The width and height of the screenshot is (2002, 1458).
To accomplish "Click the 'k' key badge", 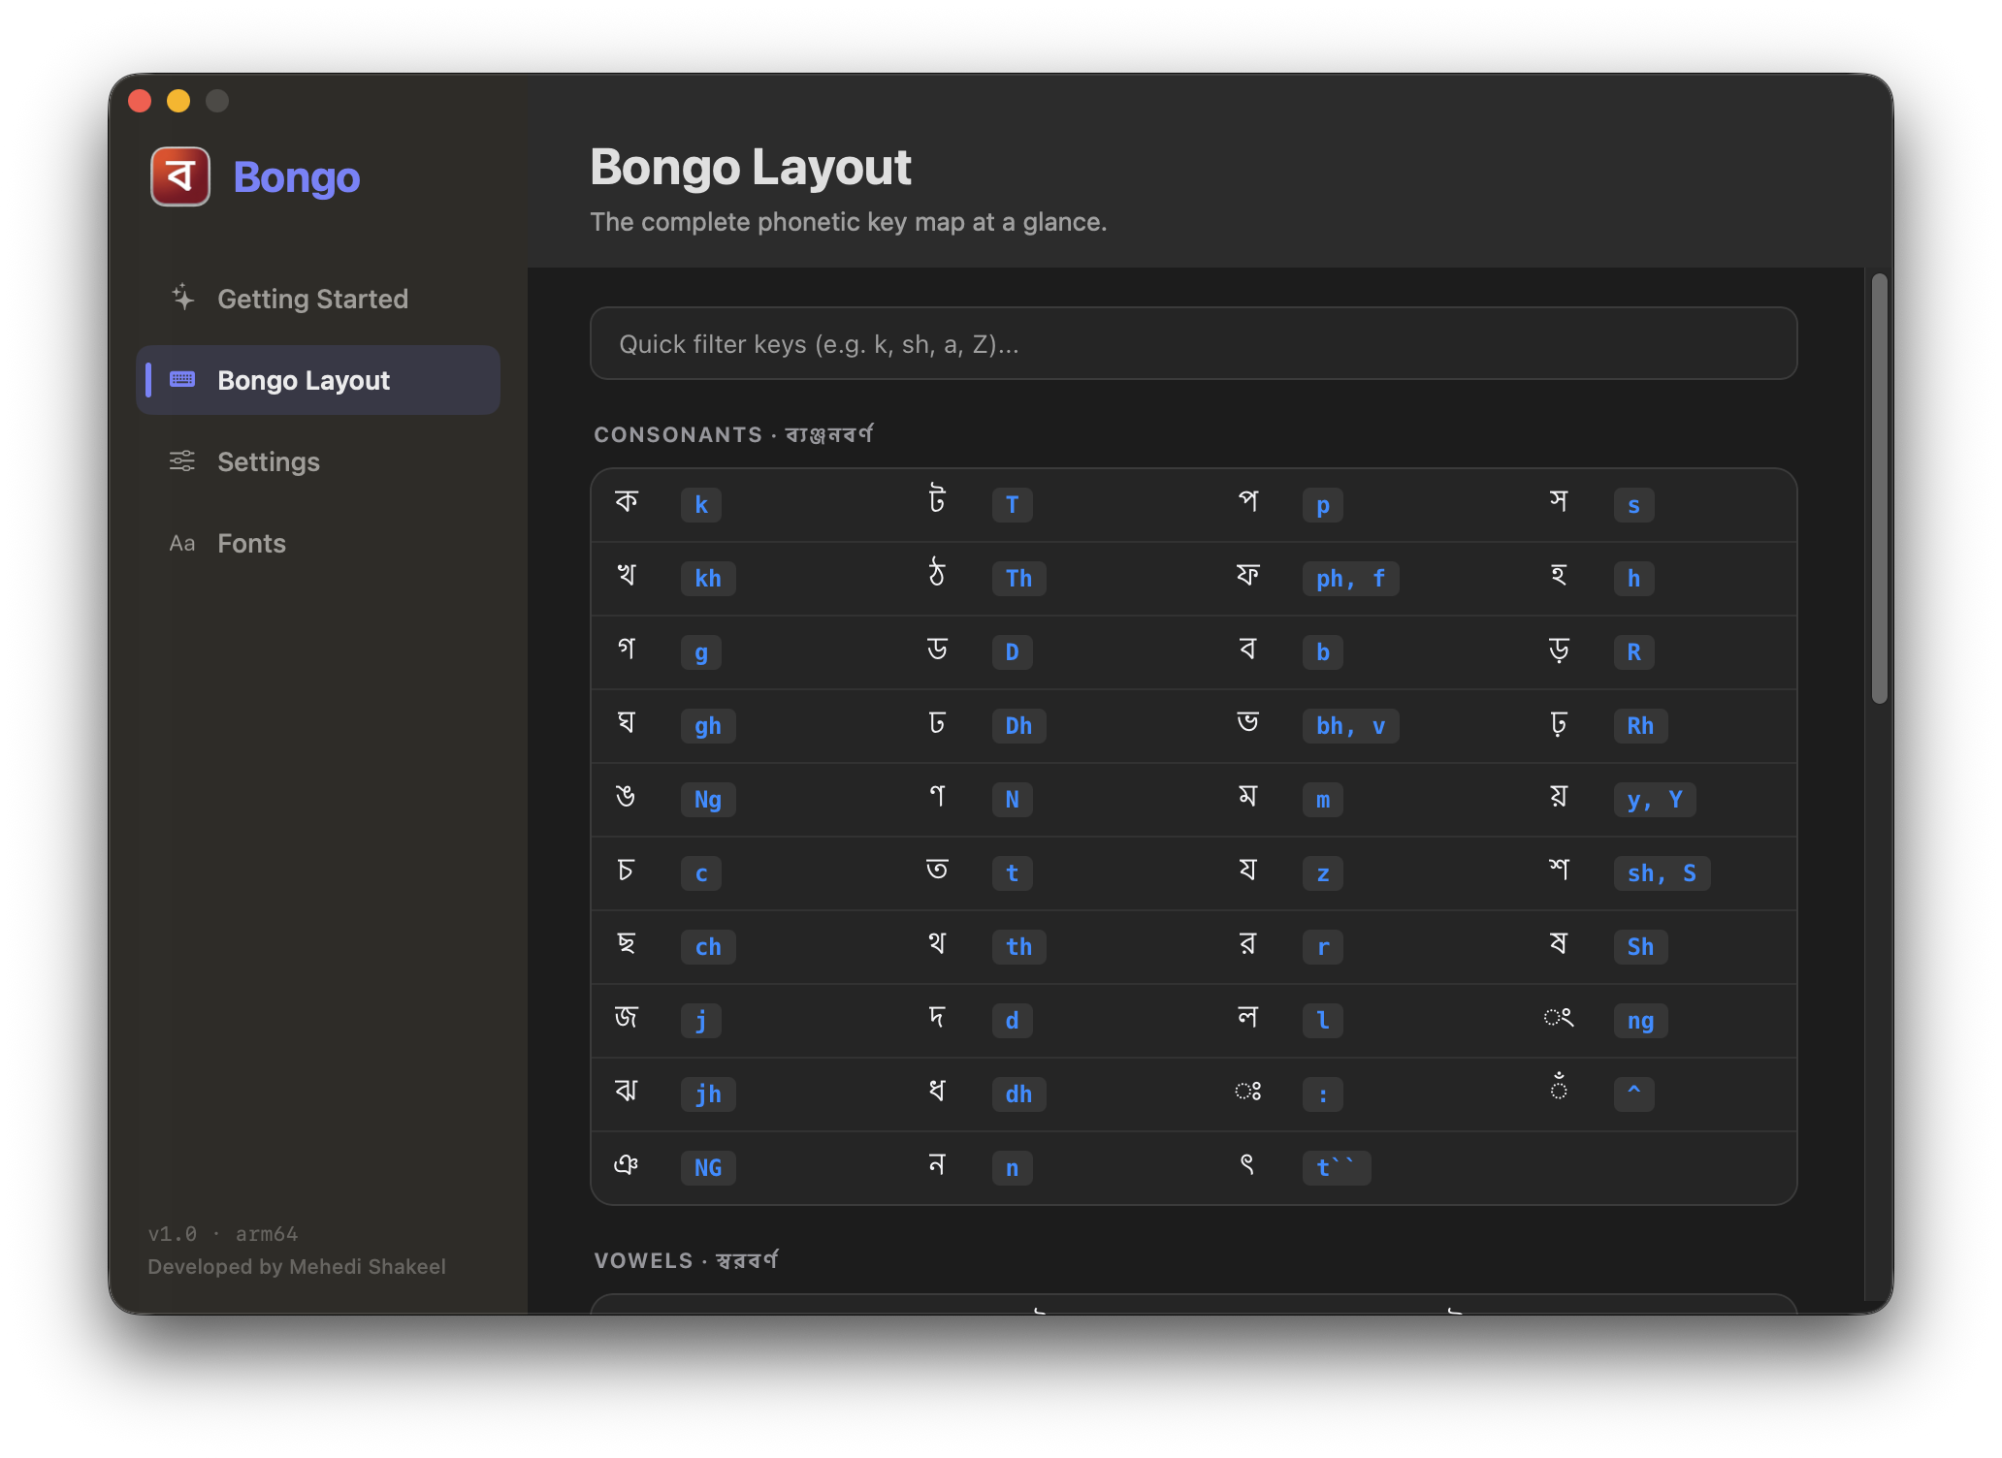I will point(701,505).
